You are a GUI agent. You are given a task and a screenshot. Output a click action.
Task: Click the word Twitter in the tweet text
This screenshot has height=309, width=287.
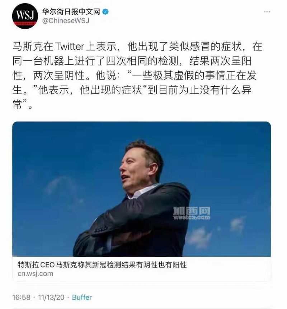(70, 47)
